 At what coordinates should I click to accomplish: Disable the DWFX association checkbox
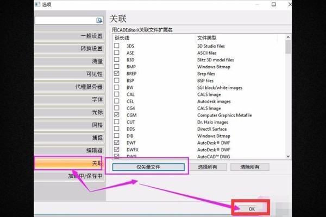(117, 149)
